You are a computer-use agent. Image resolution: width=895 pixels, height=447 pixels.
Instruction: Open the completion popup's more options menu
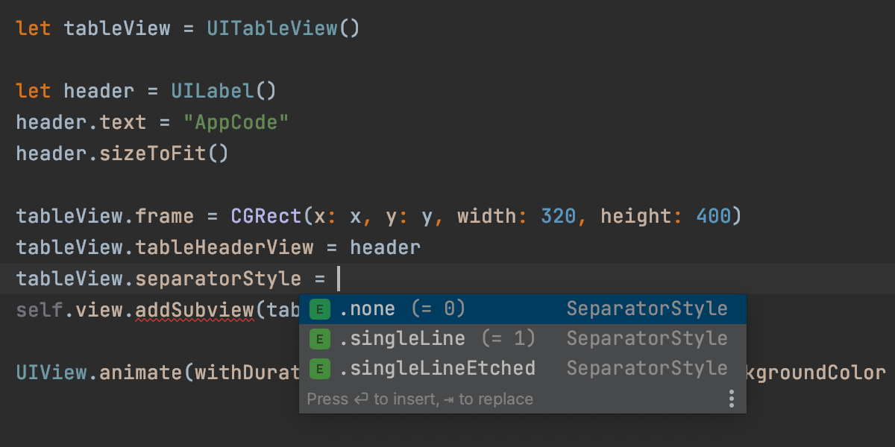pyautogui.click(x=732, y=399)
